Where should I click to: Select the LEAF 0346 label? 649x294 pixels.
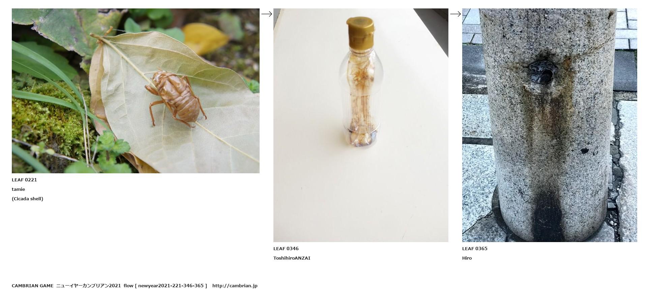[286, 248]
